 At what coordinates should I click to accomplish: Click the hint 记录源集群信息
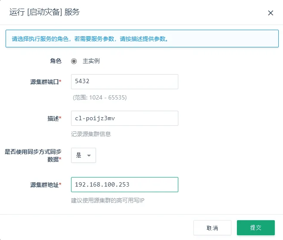pos(91,134)
